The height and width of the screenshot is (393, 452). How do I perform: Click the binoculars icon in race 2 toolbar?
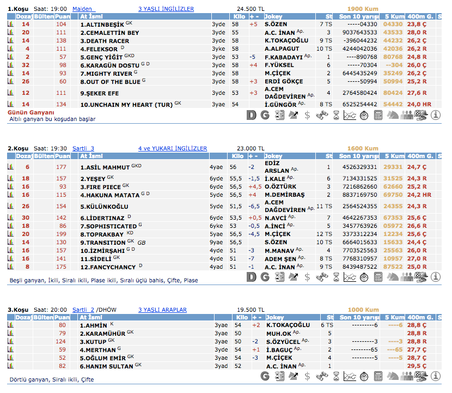(322, 276)
